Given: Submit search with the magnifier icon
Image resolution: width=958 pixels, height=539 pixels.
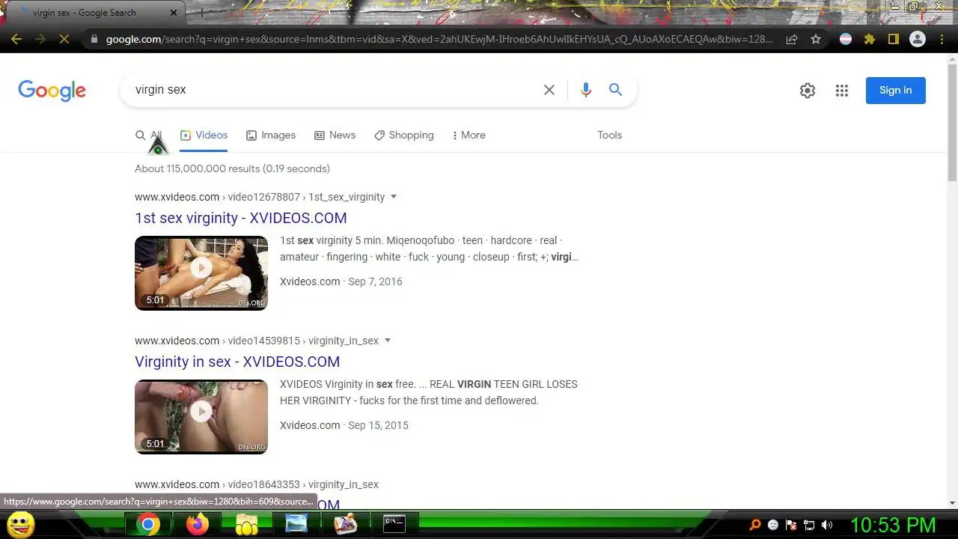Looking at the screenshot, I should (x=615, y=90).
